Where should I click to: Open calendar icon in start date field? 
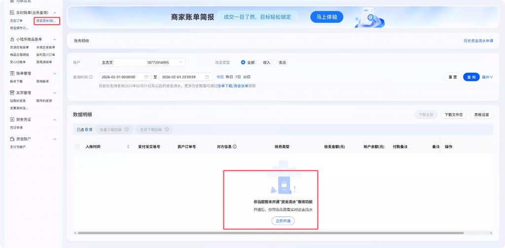(146, 77)
